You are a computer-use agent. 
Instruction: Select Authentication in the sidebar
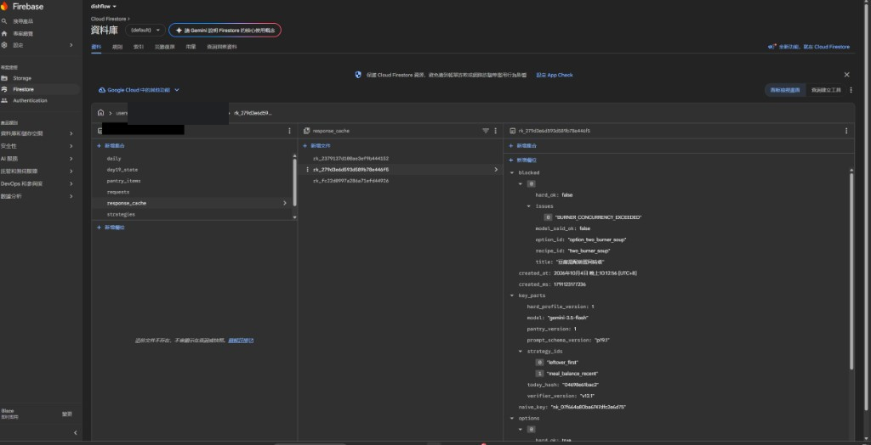point(30,100)
